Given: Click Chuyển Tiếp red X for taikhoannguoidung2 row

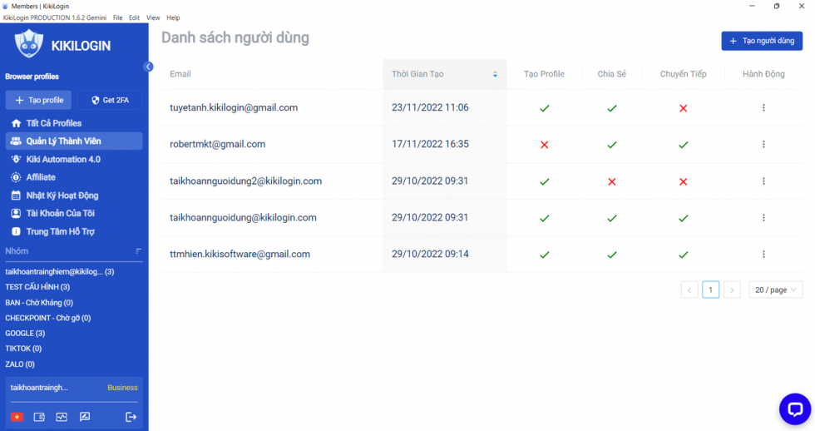Looking at the screenshot, I should 683,181.
